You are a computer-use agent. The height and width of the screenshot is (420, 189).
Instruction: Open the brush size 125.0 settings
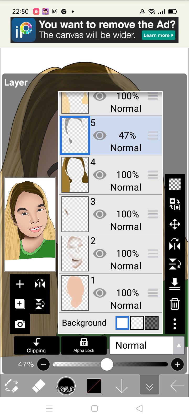tap(66, 386)
